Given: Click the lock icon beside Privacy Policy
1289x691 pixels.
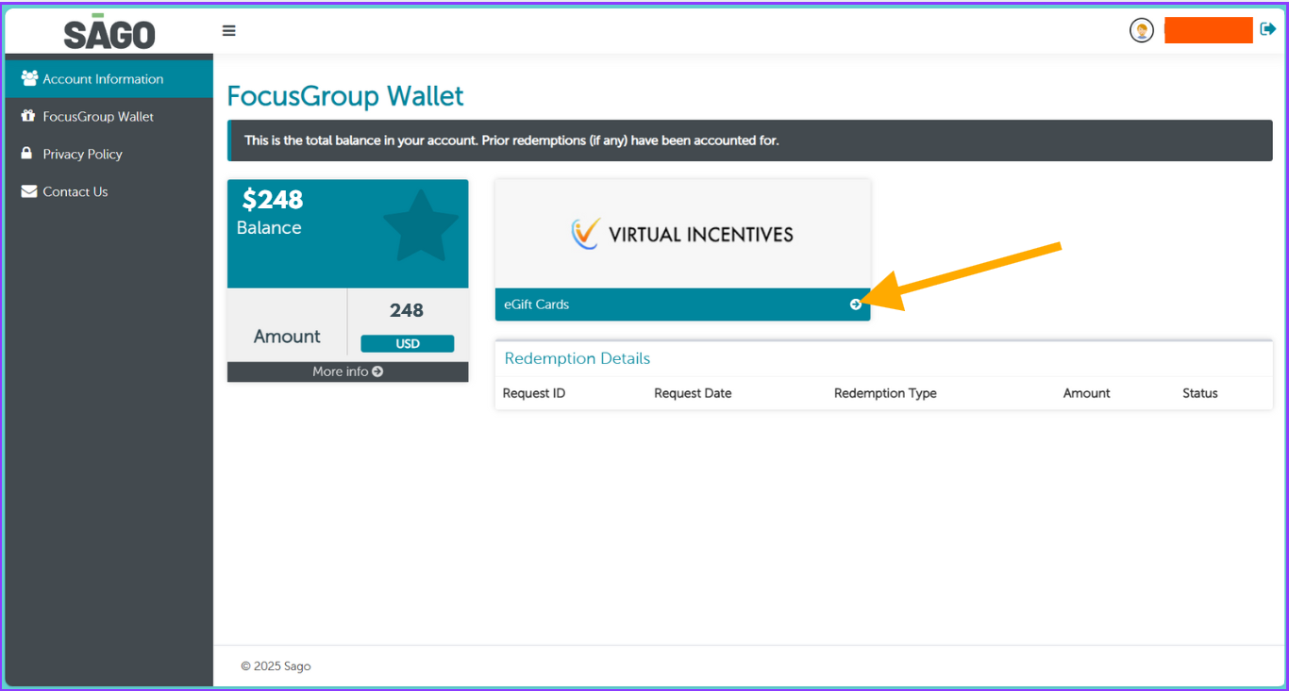Looking at the screenshot, I should (x=27, y=153).
